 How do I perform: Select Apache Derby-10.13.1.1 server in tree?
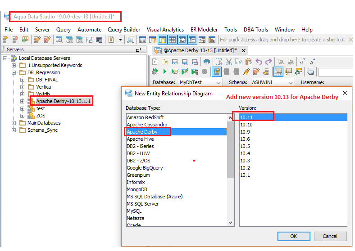coord(63,101)
